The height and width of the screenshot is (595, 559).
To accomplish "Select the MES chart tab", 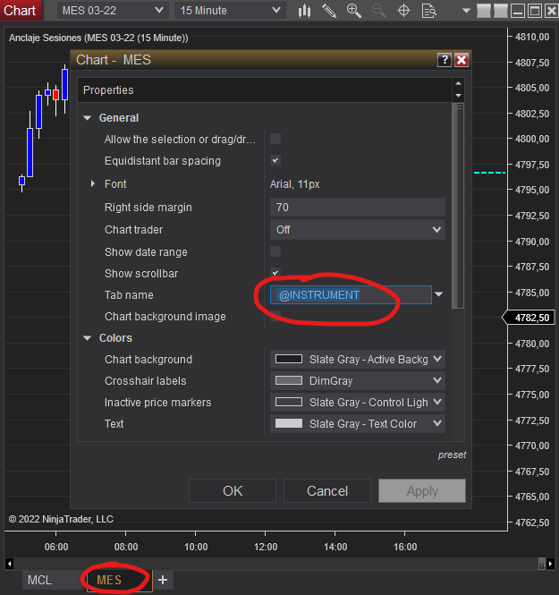I will click(x=119, y=580).
